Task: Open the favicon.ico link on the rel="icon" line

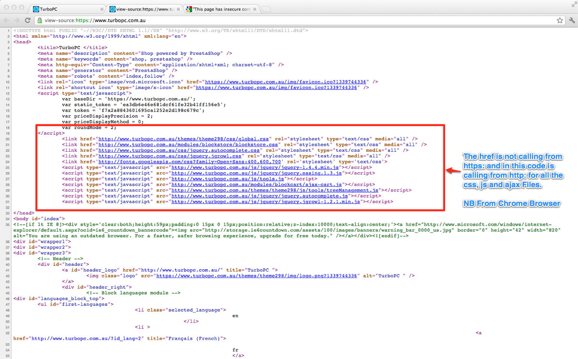Action: pos(285,82)
